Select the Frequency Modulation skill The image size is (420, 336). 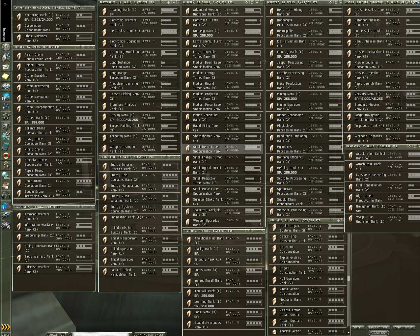[x=140, y=54]
